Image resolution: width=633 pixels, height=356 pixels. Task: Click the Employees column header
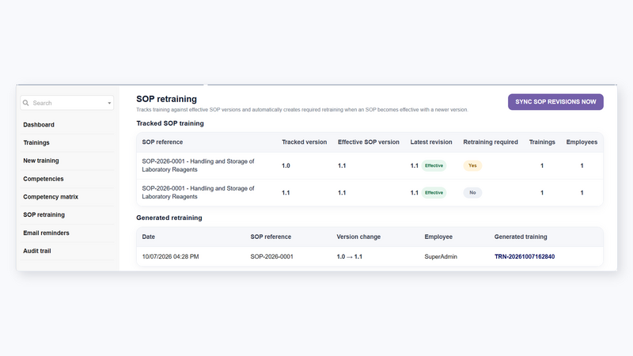pyautogui.click(x=582, y=142)
